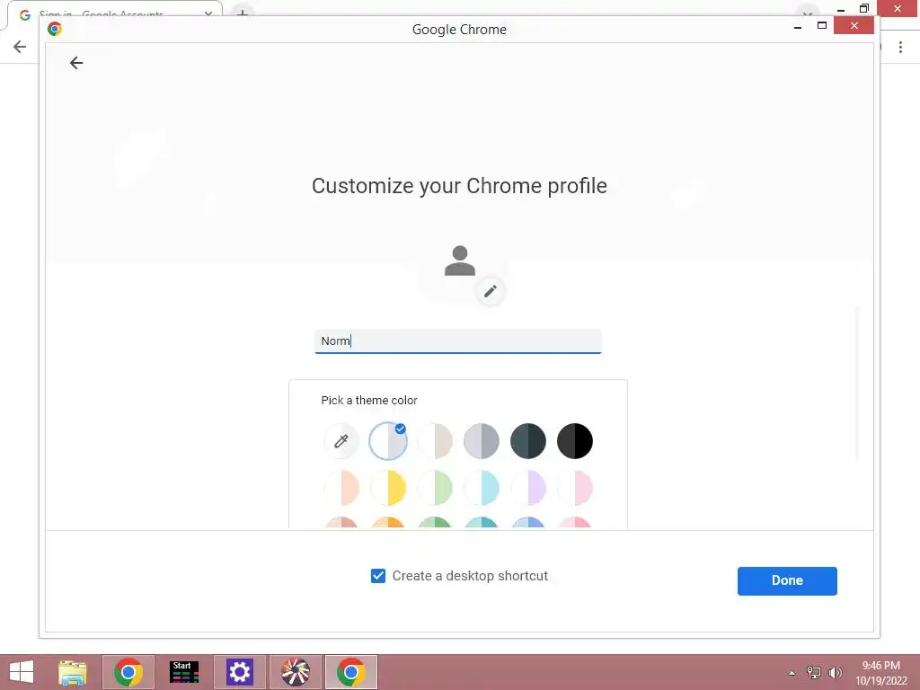Select the default light blue-white theme color
Screen dimensions: 920x690
[388, 440]
